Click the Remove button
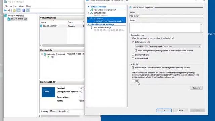 [x=196, y=88]
